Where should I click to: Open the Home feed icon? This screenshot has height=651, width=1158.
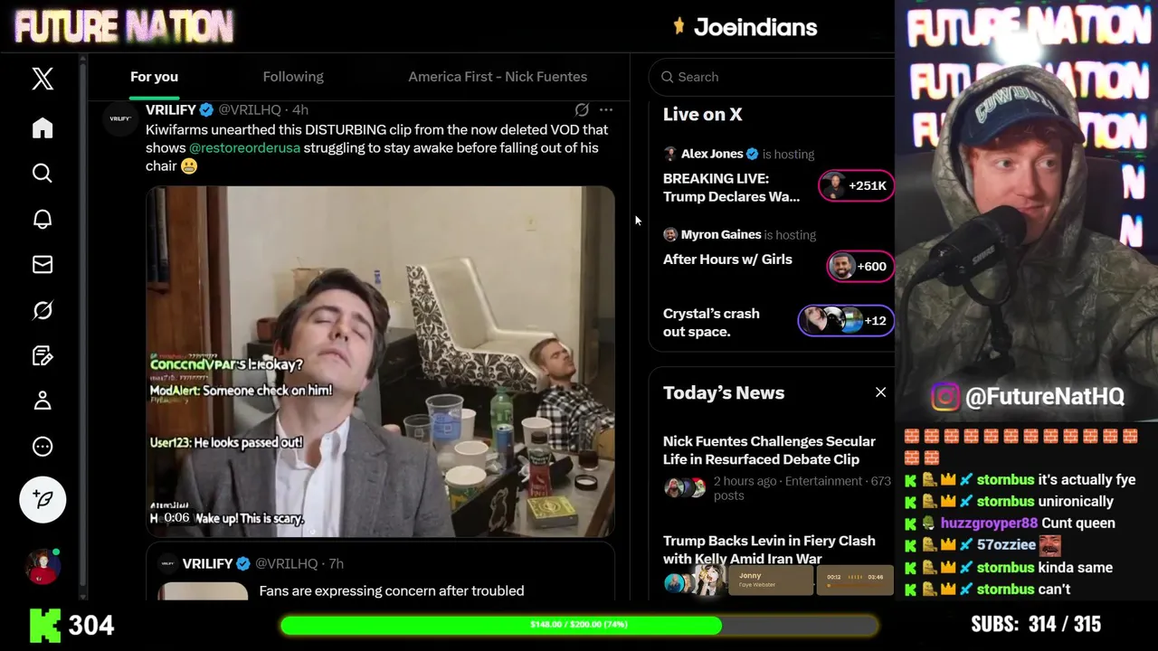tap(43, 127)
